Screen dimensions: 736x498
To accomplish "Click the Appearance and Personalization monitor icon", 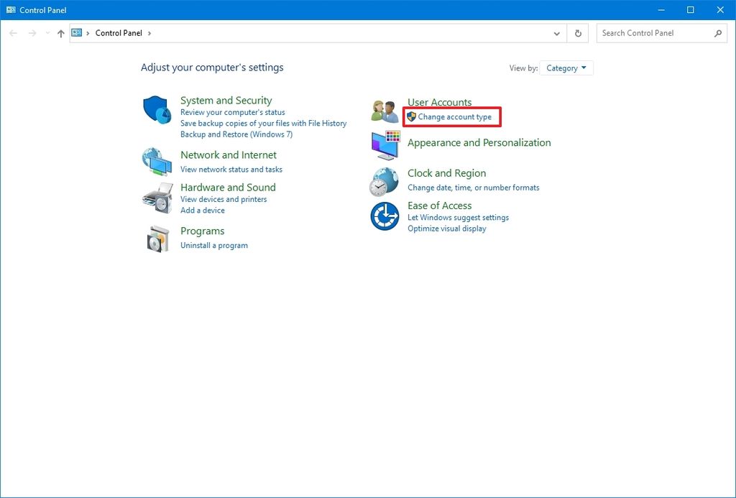I will tap(384, 145).
